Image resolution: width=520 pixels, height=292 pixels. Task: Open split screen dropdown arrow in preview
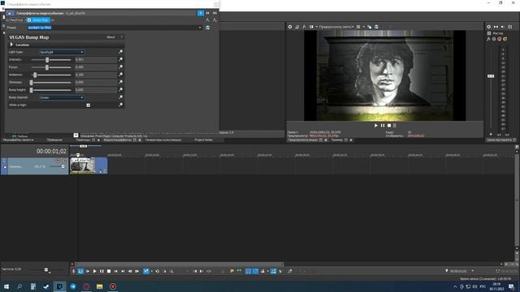coord(316,27)
